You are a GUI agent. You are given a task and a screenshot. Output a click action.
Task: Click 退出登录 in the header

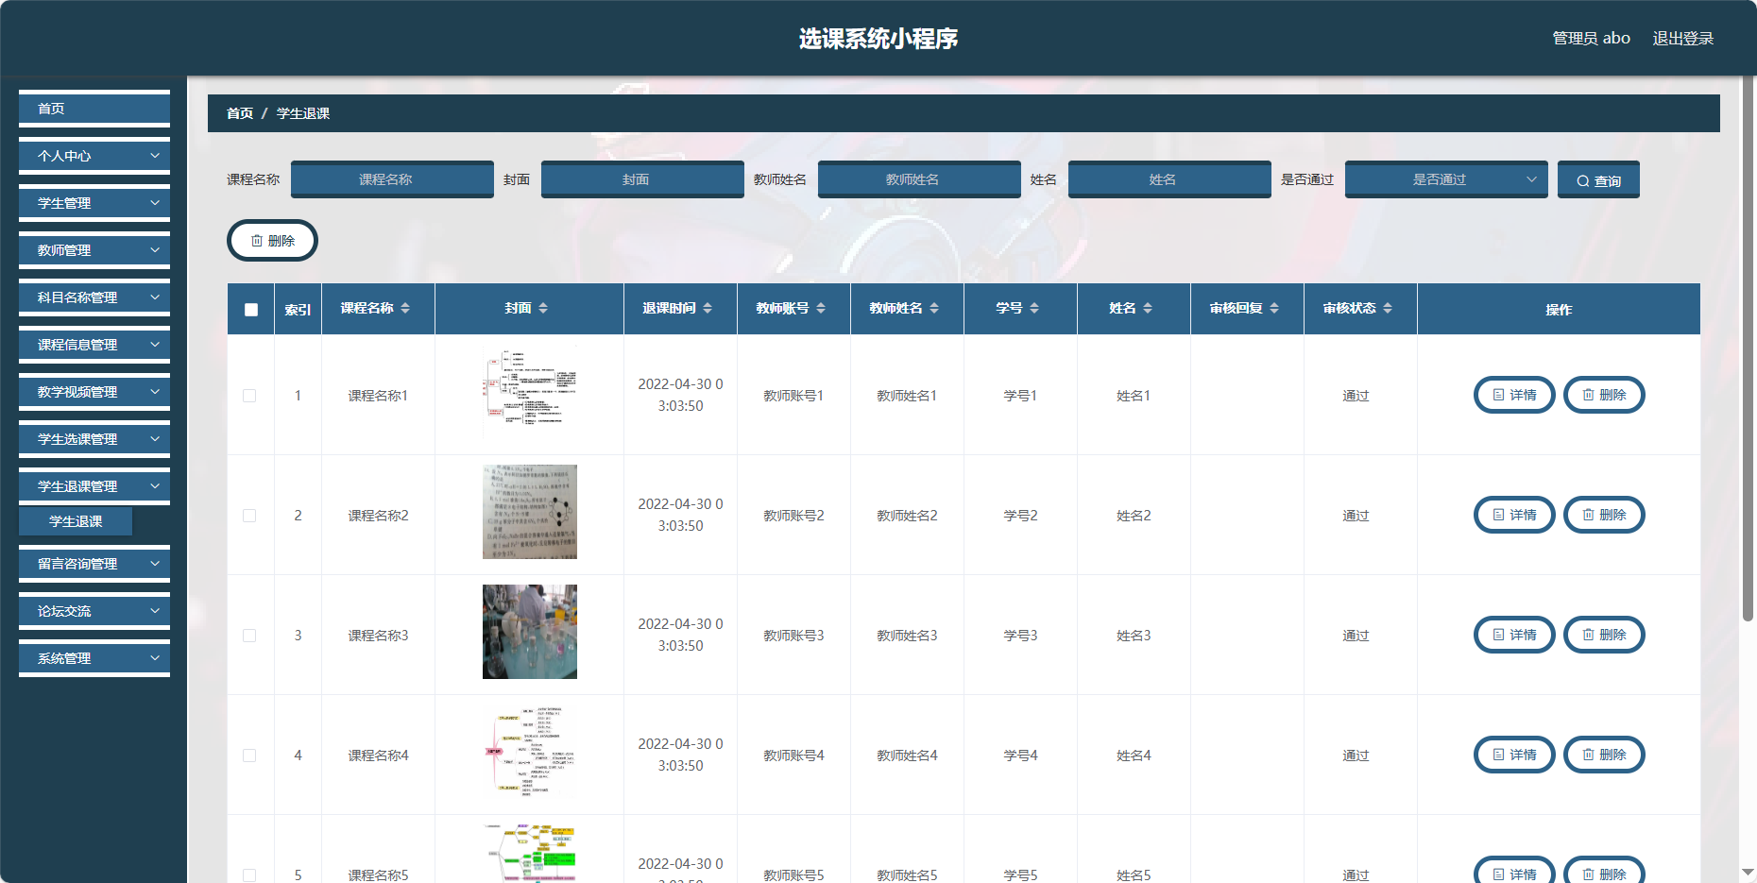tap(1682, 39)
